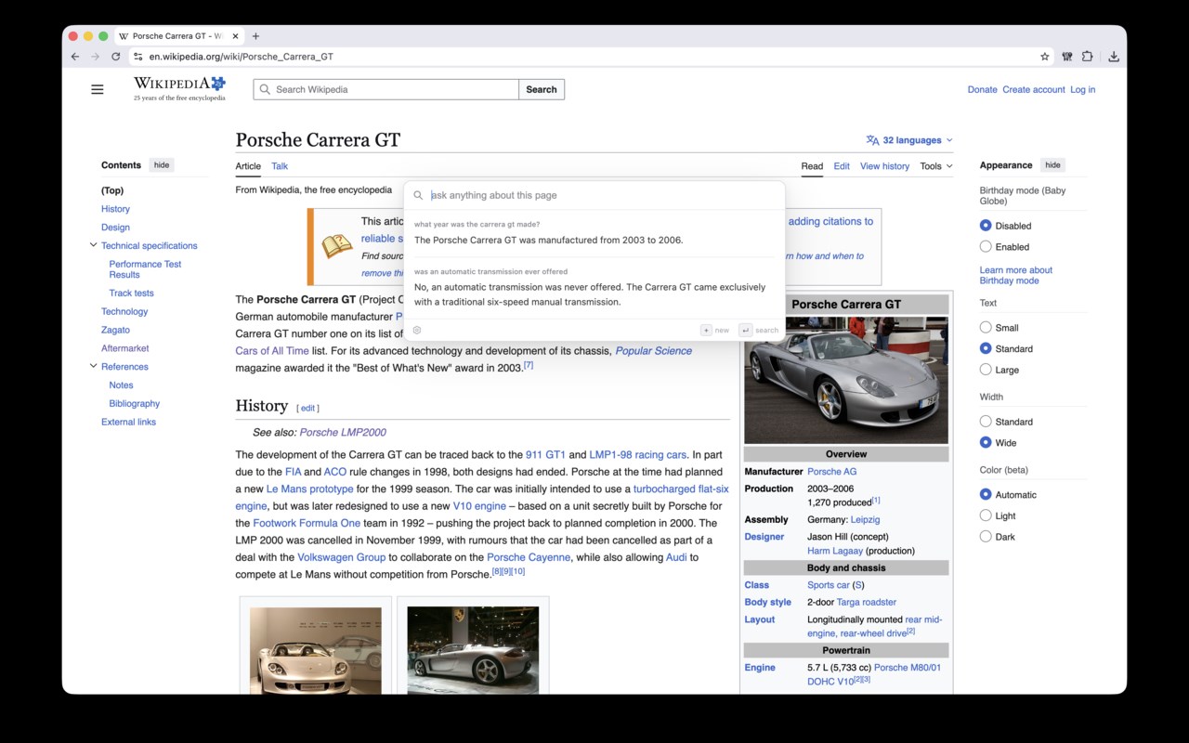Choose Large text size
The height and width of the screenshot is (743, 1189).
click(986, 370)
